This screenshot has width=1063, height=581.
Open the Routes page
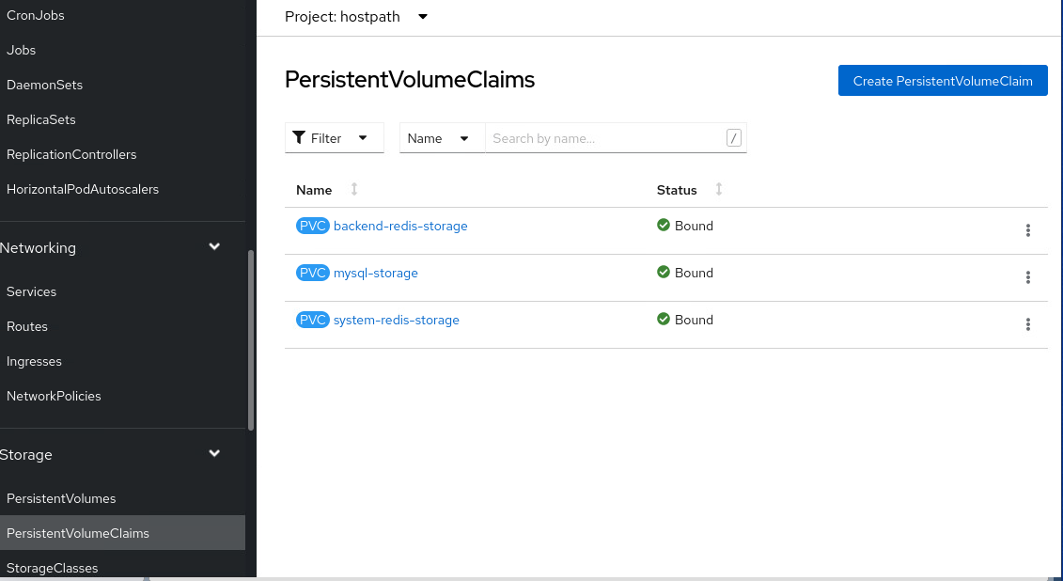(x=26, y=326)
